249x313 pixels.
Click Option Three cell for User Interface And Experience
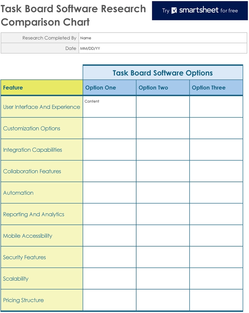pos(216,107)
